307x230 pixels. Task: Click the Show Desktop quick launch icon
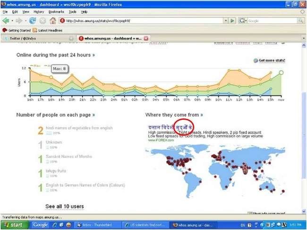pyautogui.click(x=61, y=225)
